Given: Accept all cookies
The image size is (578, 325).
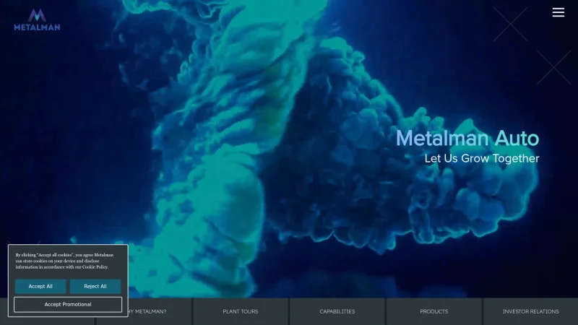Looking at the screenshot, I should (40, 286).
